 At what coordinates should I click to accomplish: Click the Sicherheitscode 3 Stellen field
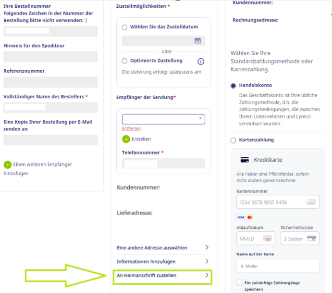point(300,239)
